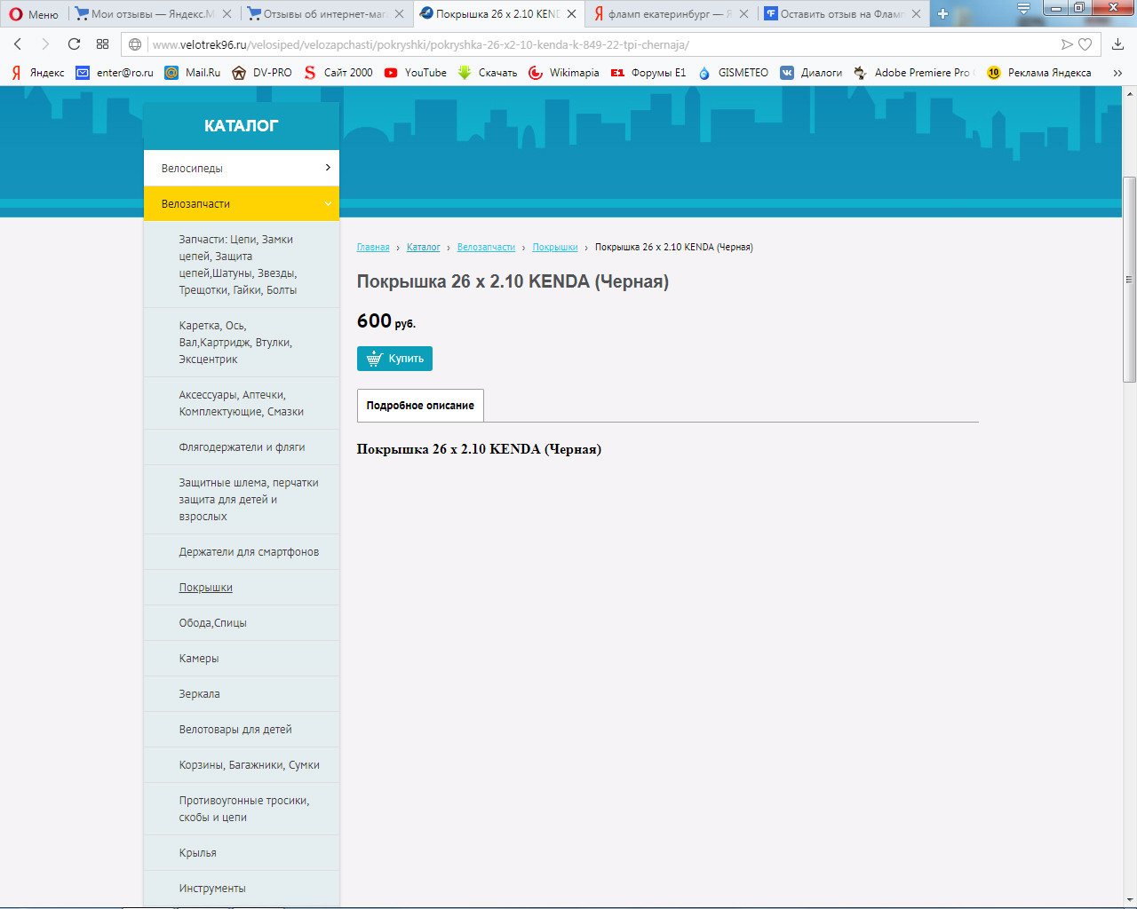
Task: Open the Mail.Ru bookmark
Action: click(193, 73)
